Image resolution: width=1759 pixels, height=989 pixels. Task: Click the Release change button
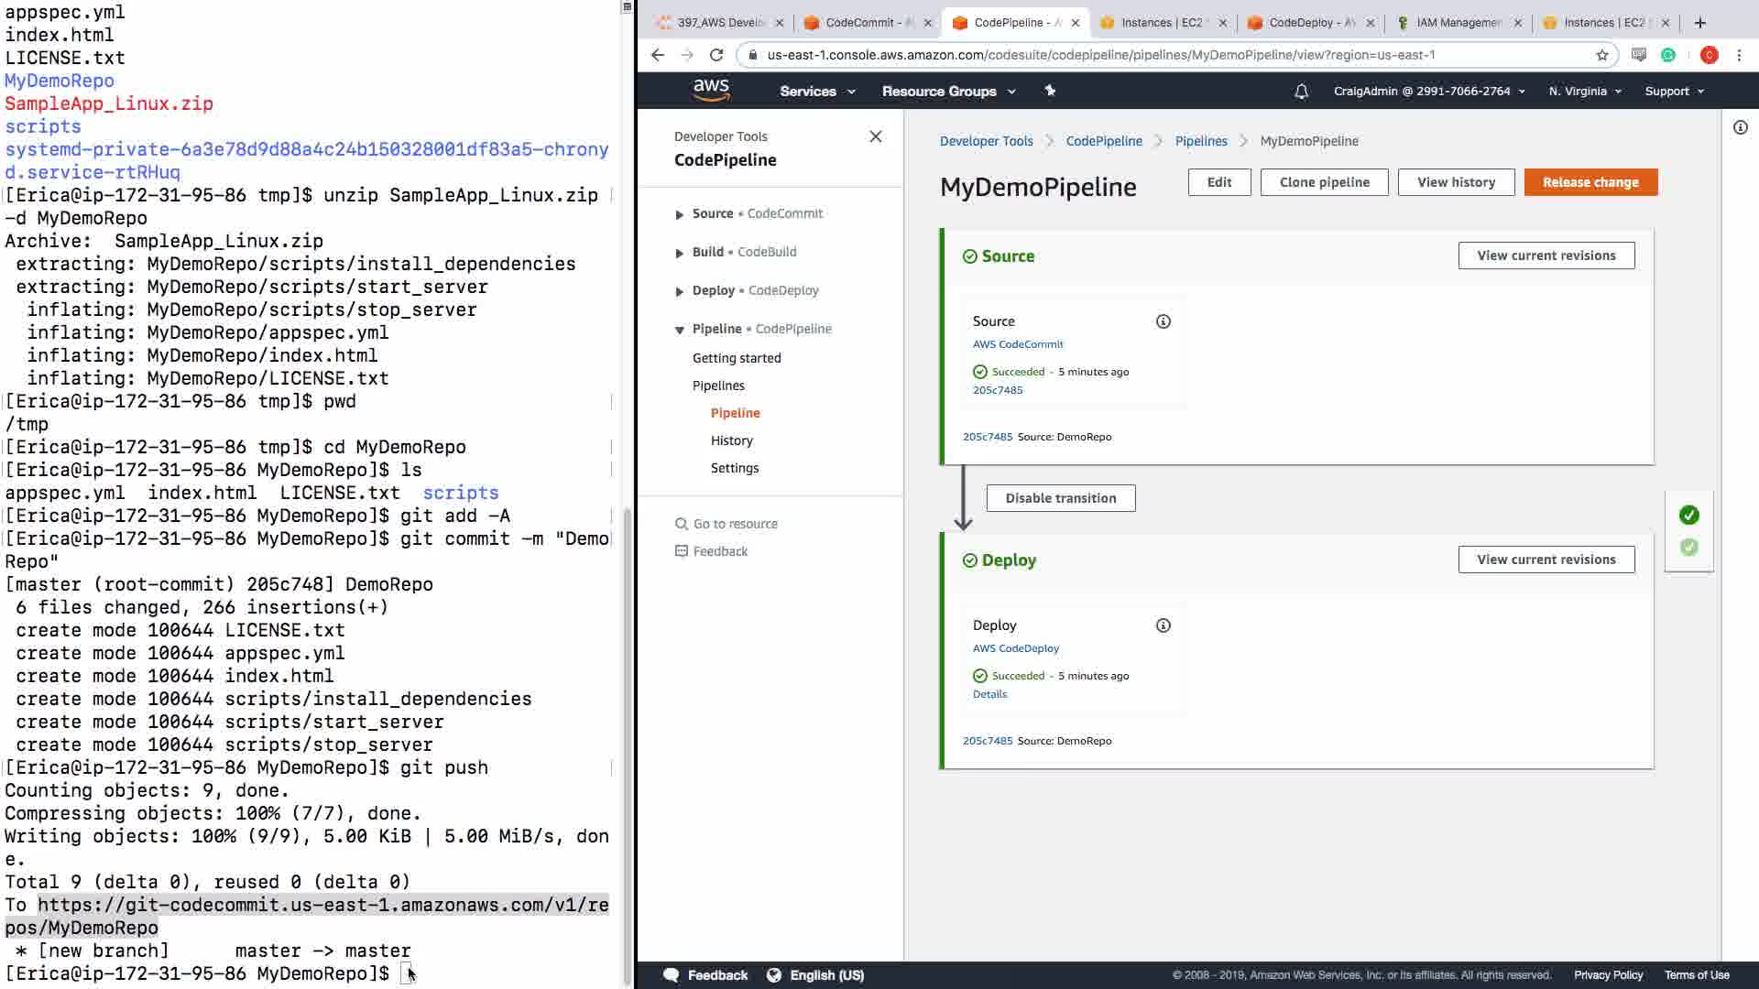[x=1590, y=182]
